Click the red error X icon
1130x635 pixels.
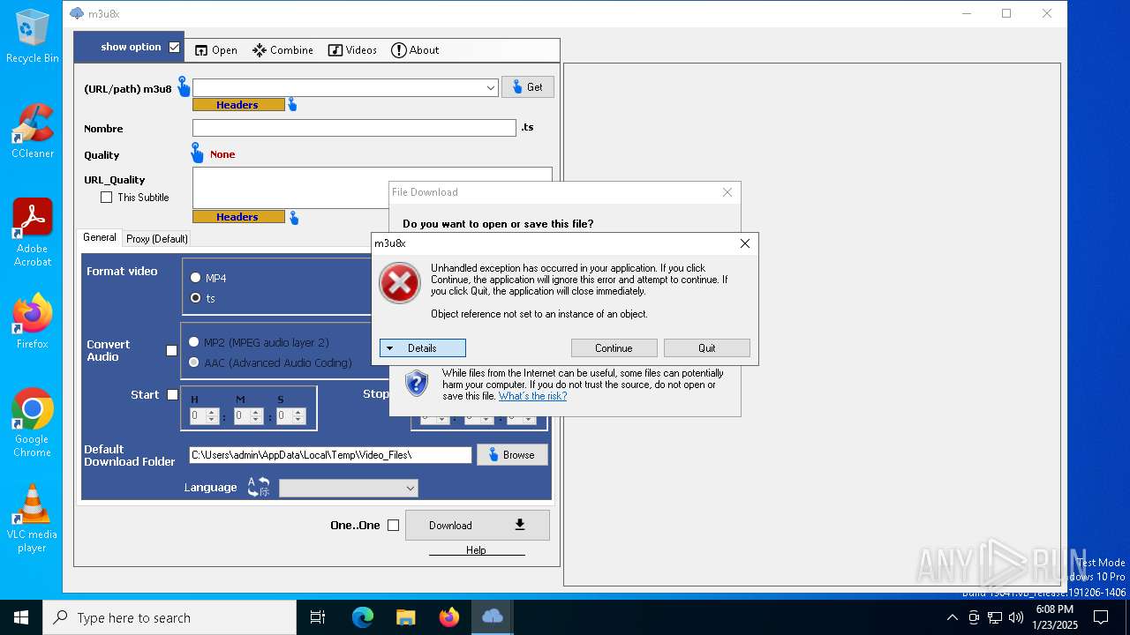(x=400, y=284)
